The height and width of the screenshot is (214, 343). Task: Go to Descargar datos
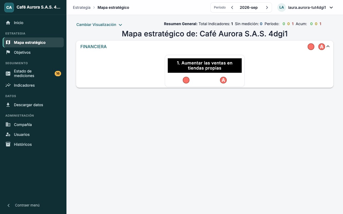tap(33, 105)
